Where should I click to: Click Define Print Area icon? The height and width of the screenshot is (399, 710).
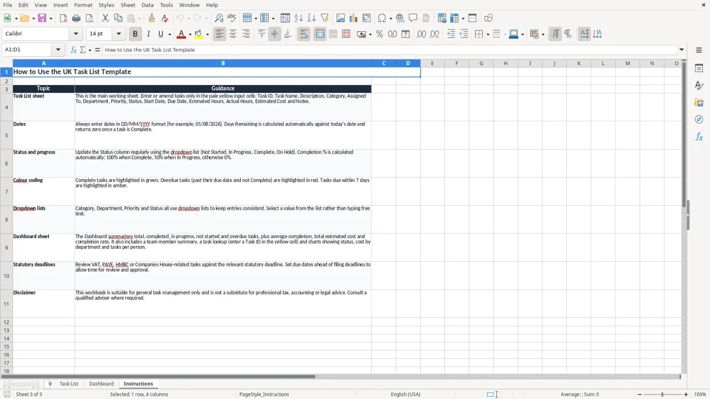442,18
